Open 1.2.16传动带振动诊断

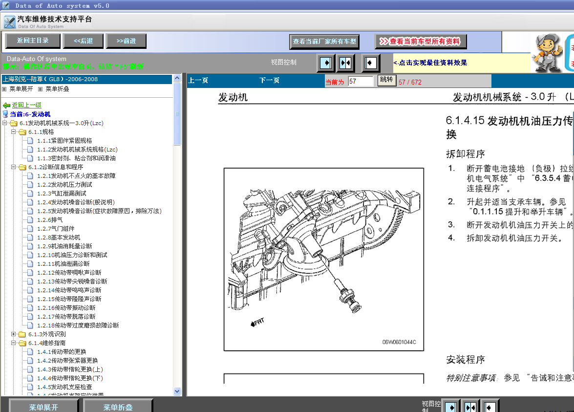click(x=66, y=307)
